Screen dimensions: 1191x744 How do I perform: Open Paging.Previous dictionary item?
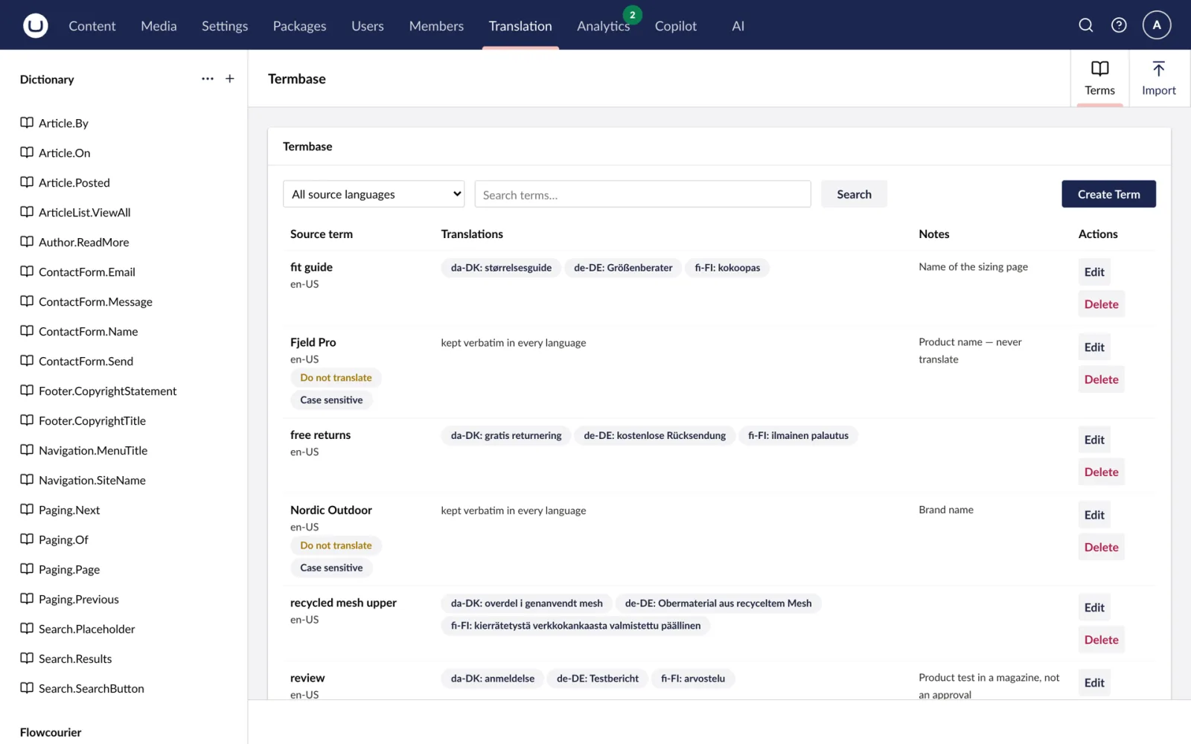(78, 599)
